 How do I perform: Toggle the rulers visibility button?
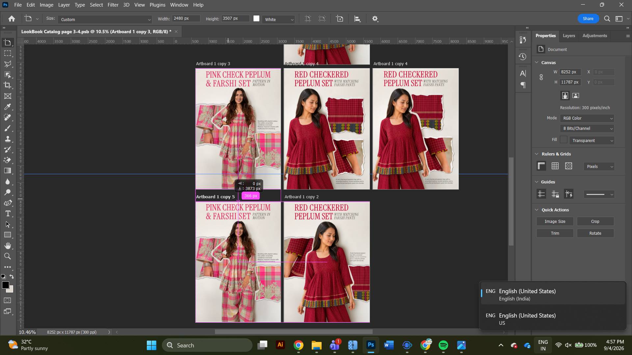pos(541,166)
